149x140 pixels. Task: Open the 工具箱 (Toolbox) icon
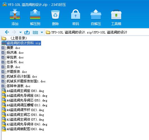[x=116, y=14]
